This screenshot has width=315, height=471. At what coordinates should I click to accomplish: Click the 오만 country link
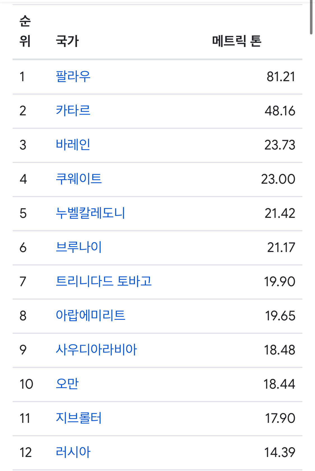click(67, 384)
